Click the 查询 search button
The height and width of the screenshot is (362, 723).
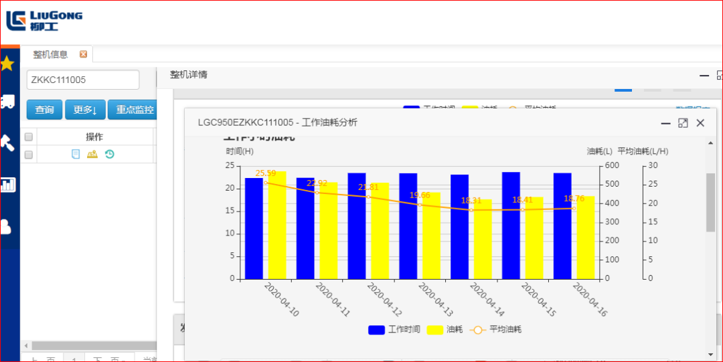44,110
